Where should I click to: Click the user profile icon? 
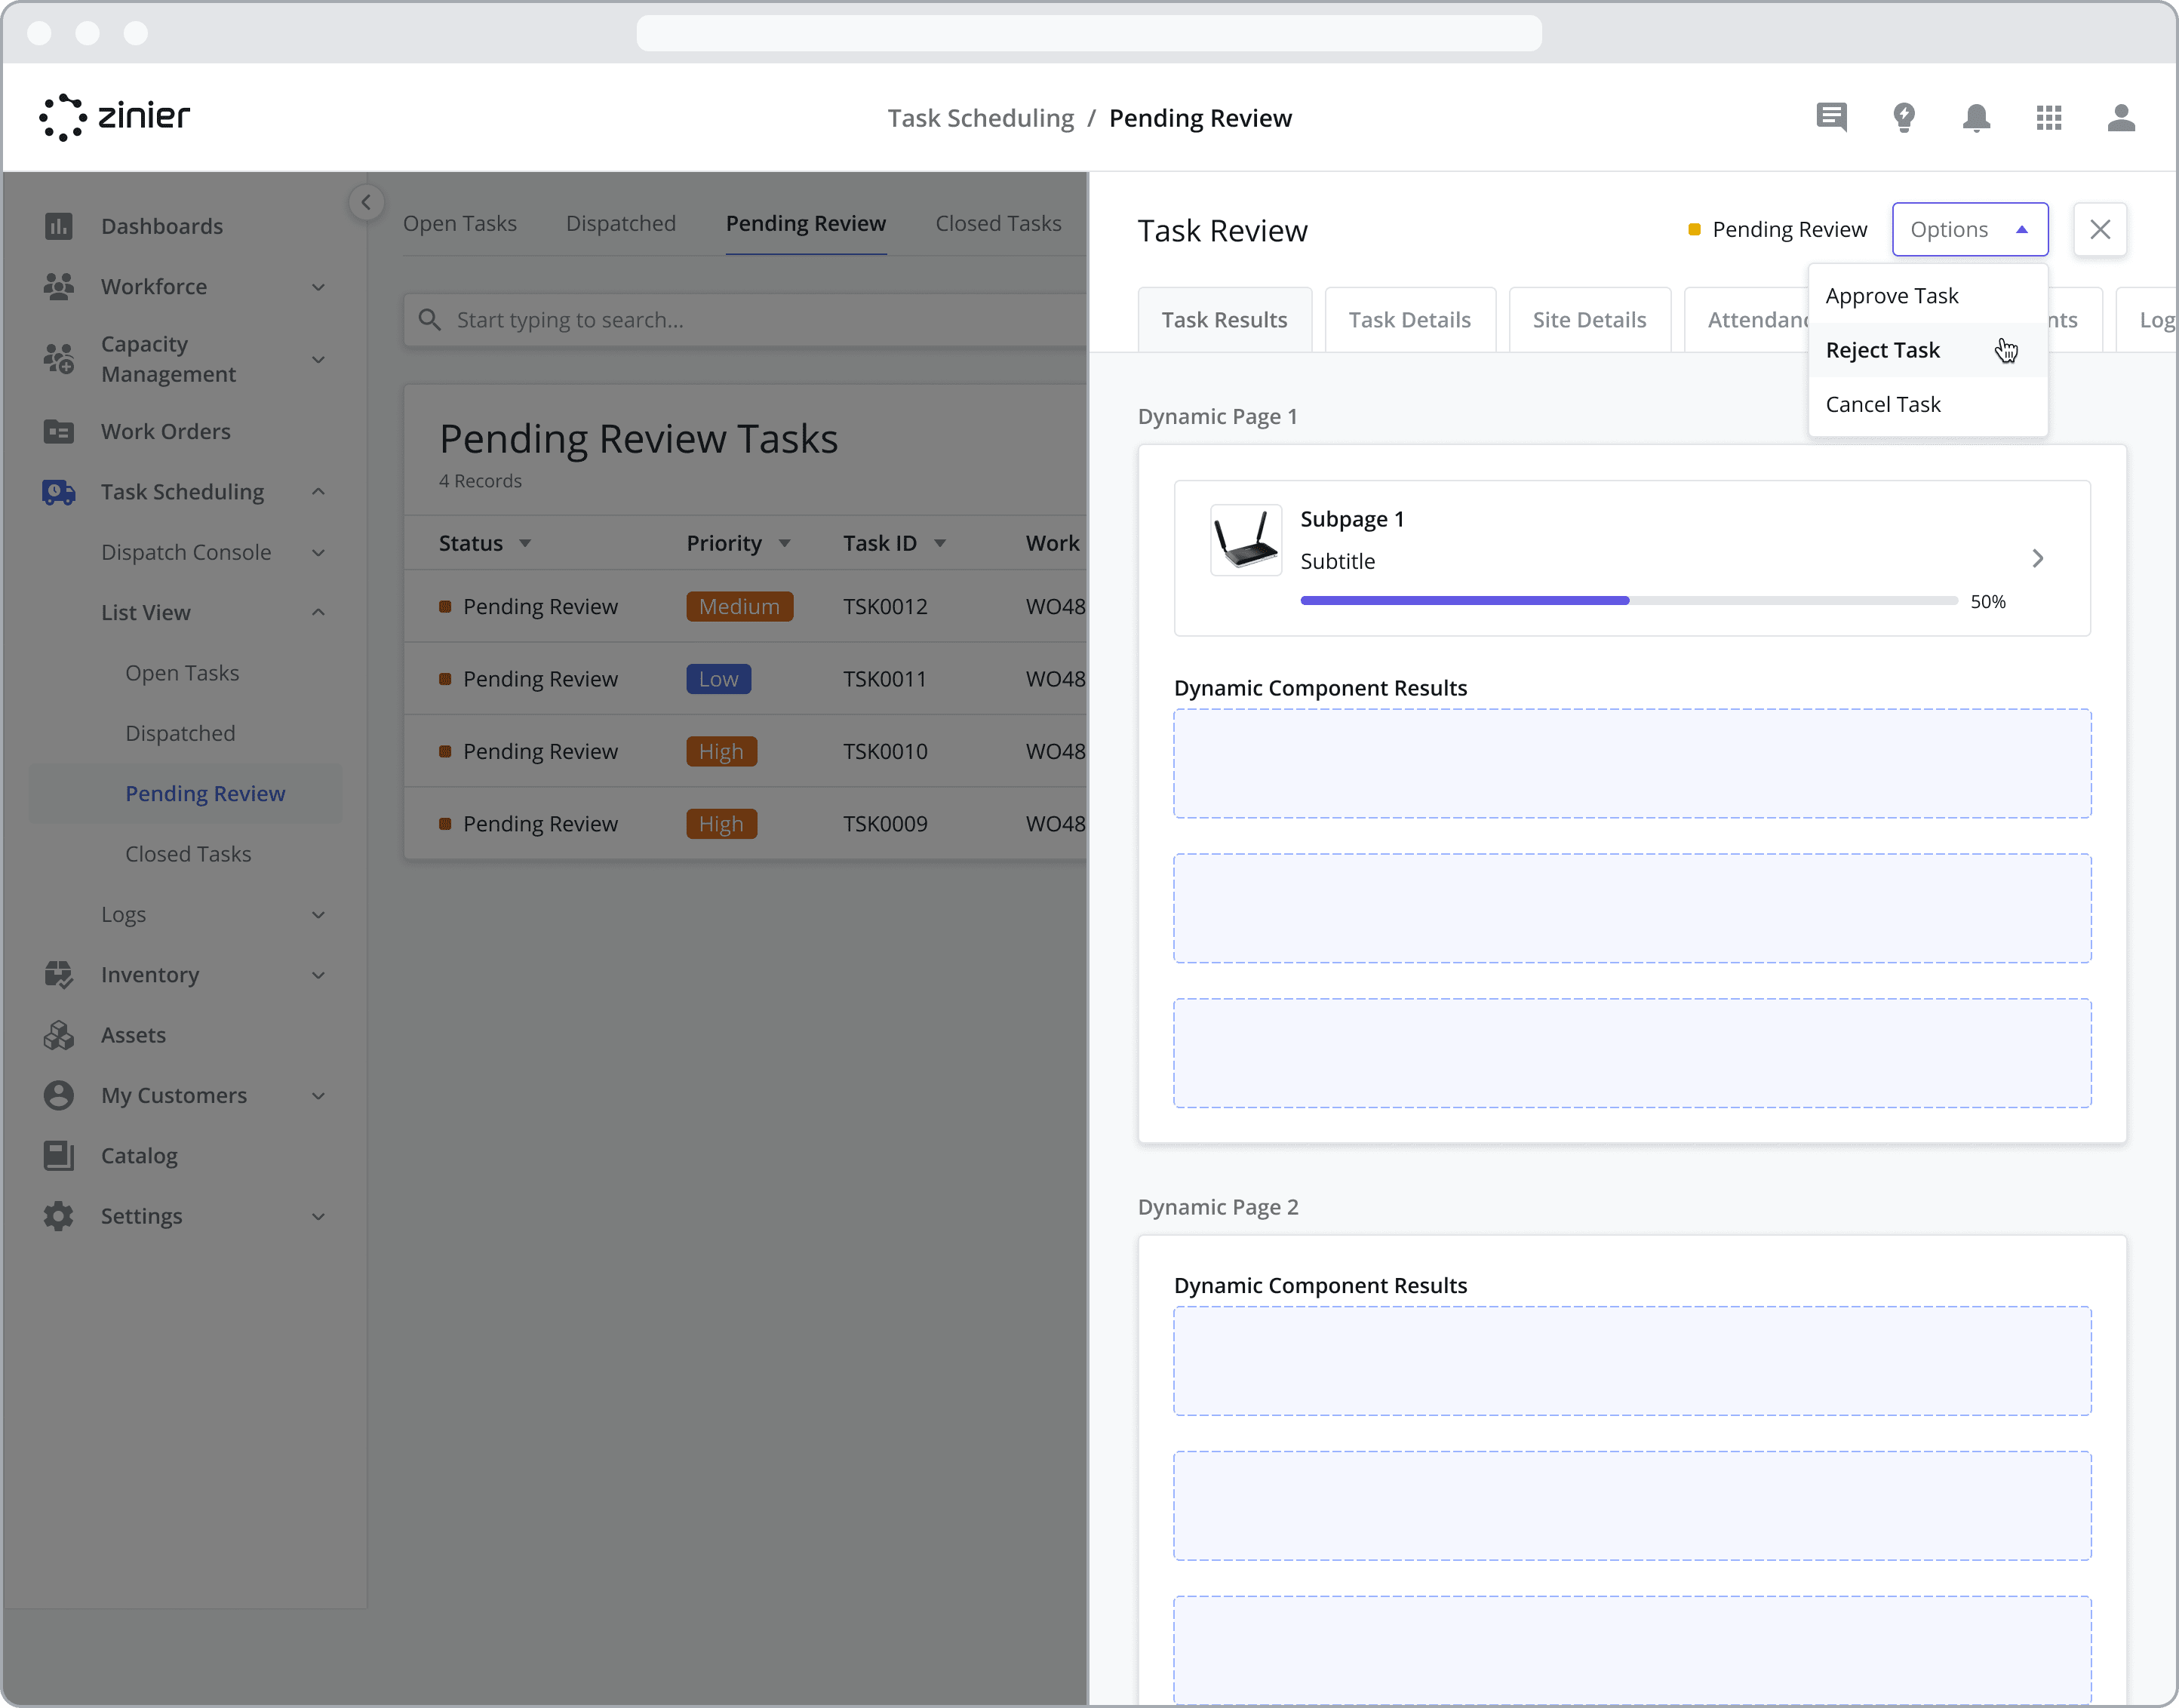tap(2121, 117)
